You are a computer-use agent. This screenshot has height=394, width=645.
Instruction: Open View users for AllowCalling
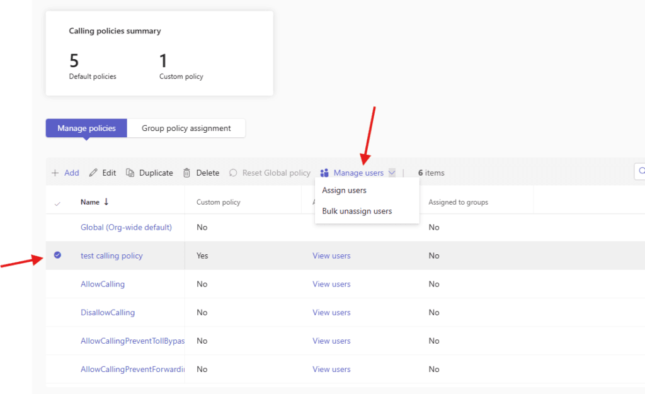coord(331,284)
